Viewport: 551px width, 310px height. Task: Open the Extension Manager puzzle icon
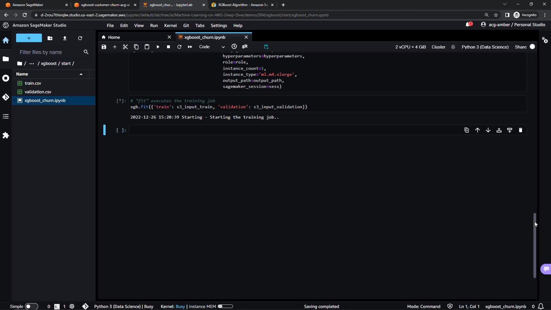coord(6,135)
